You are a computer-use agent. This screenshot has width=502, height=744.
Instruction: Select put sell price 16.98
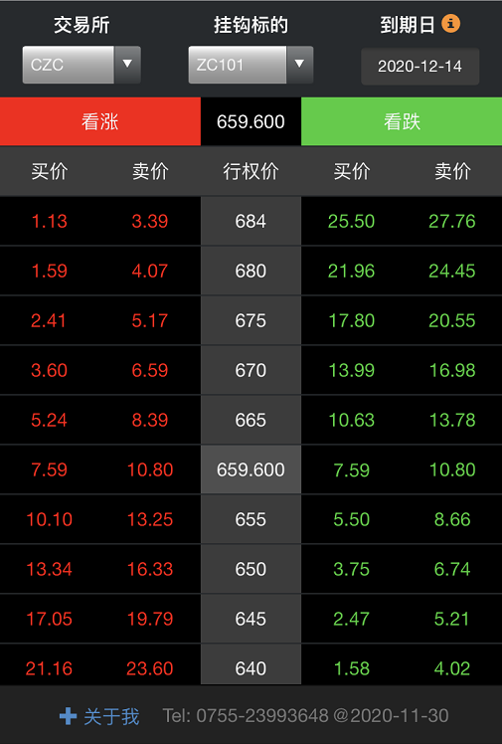[452, 371]
